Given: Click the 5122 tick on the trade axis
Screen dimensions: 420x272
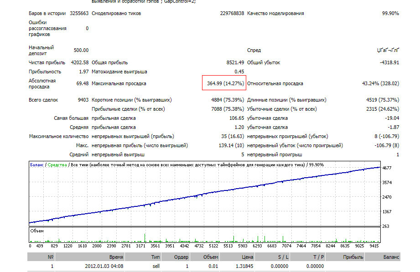Looking at the screenshot, I should click(213, 246).
